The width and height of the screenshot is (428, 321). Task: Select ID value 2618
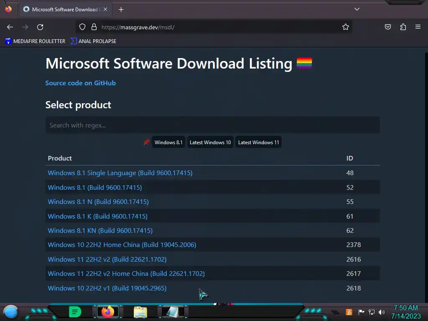[x=354, y=288]
